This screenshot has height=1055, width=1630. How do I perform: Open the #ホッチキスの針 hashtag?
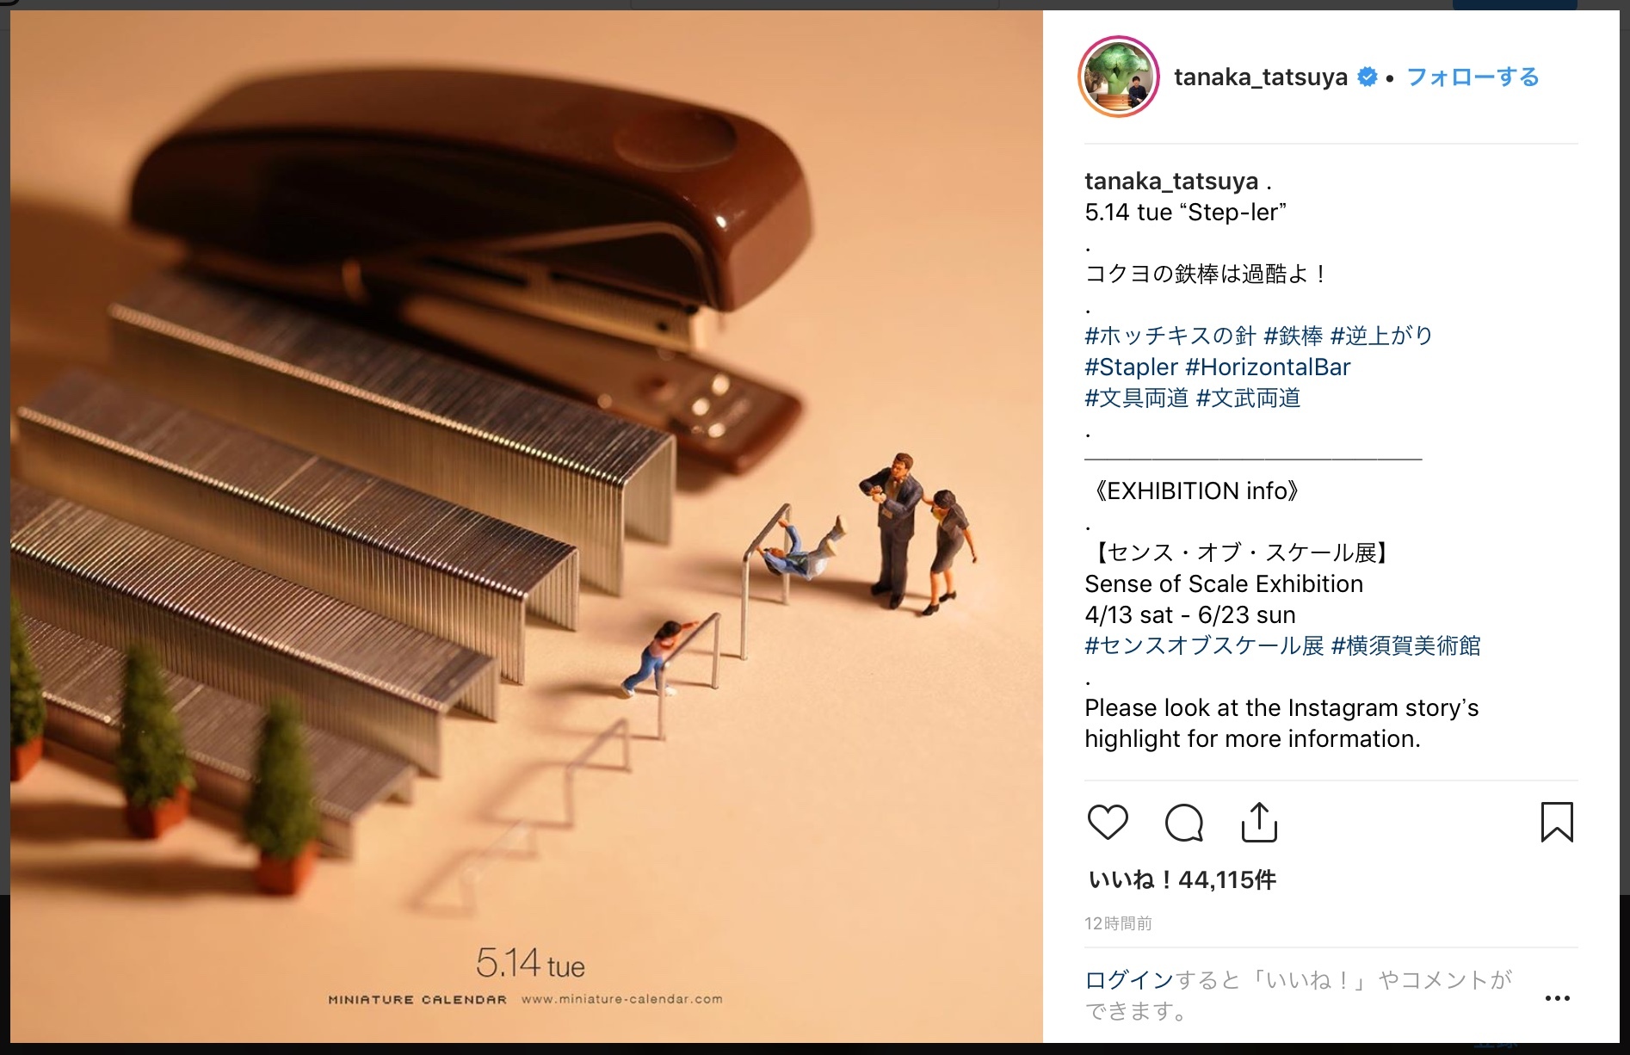pyautogui.click(x=1170, y=336)
